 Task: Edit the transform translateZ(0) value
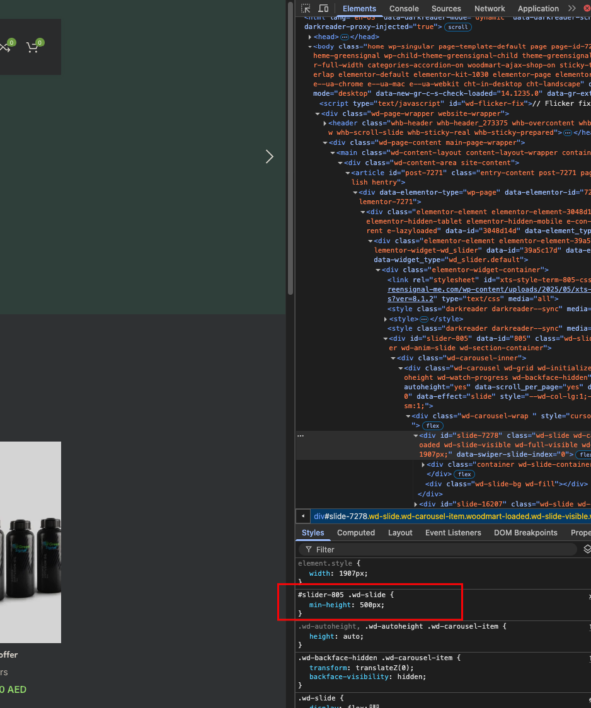click(382, 668)
